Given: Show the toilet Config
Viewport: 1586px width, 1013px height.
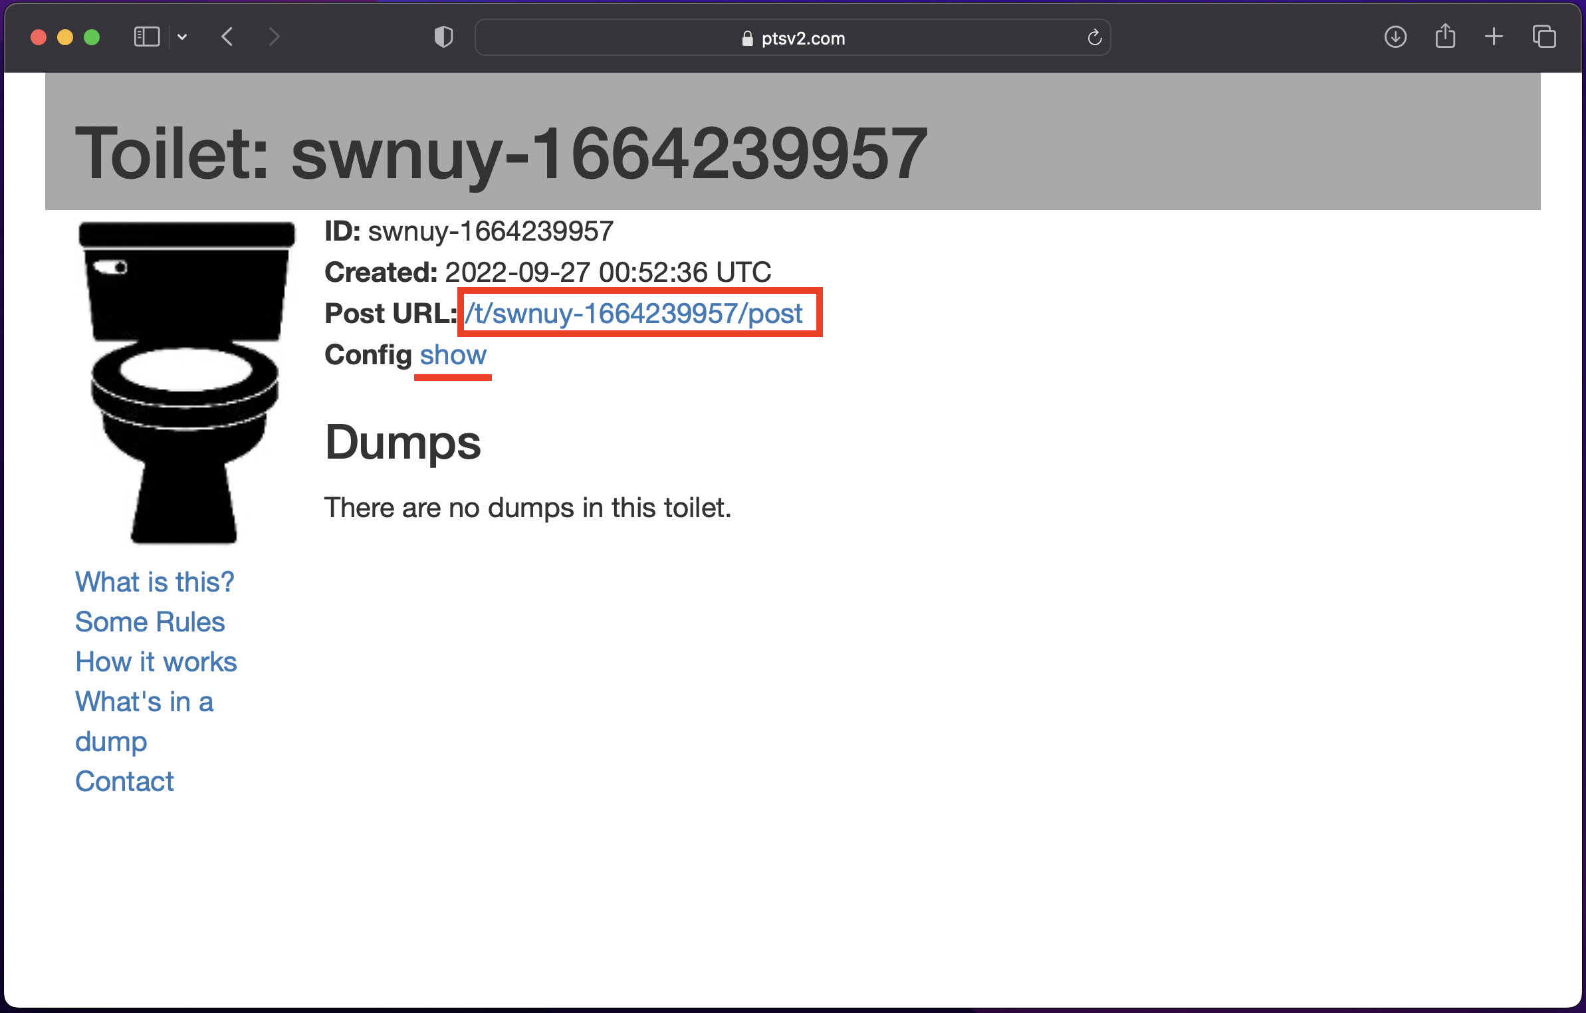Looking at the screenshot, I should tap(453, 355).
